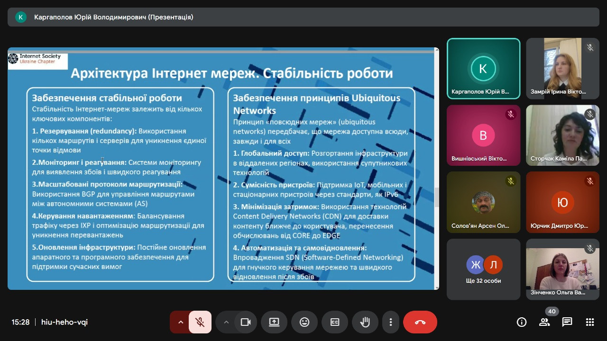Toggle the camera on or off
This screenshot has height=341, width=607.
[x=246, y=322]
